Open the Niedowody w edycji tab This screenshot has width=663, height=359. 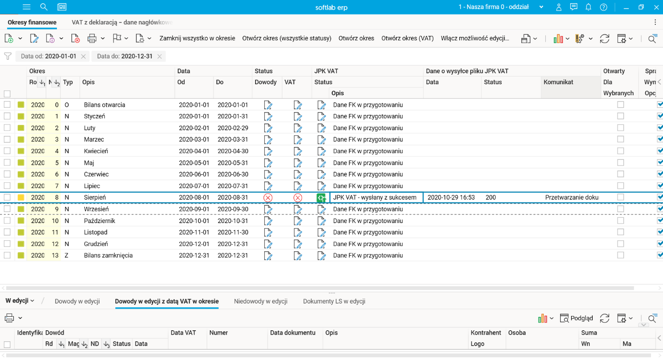(260, 302)
